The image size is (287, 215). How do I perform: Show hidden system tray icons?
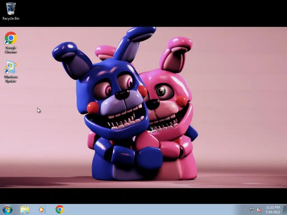click(245, 210)
